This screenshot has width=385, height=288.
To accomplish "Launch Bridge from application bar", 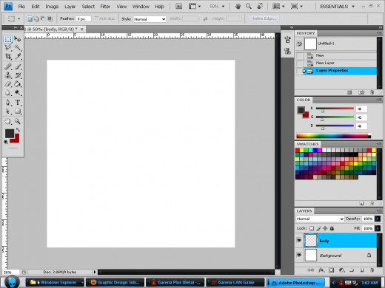I will 178,7.
